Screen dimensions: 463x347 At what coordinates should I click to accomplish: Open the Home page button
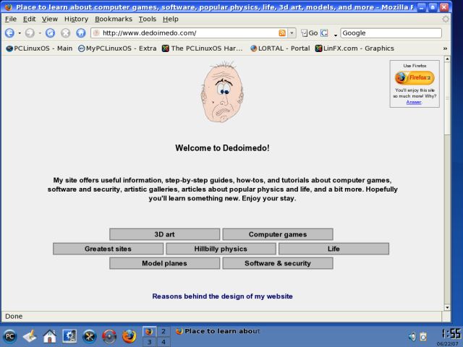[80, 33]
